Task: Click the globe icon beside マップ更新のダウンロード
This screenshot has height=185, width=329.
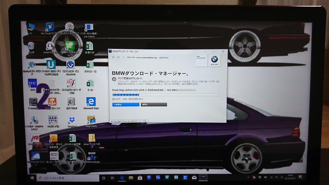Action: pos(114,79)
